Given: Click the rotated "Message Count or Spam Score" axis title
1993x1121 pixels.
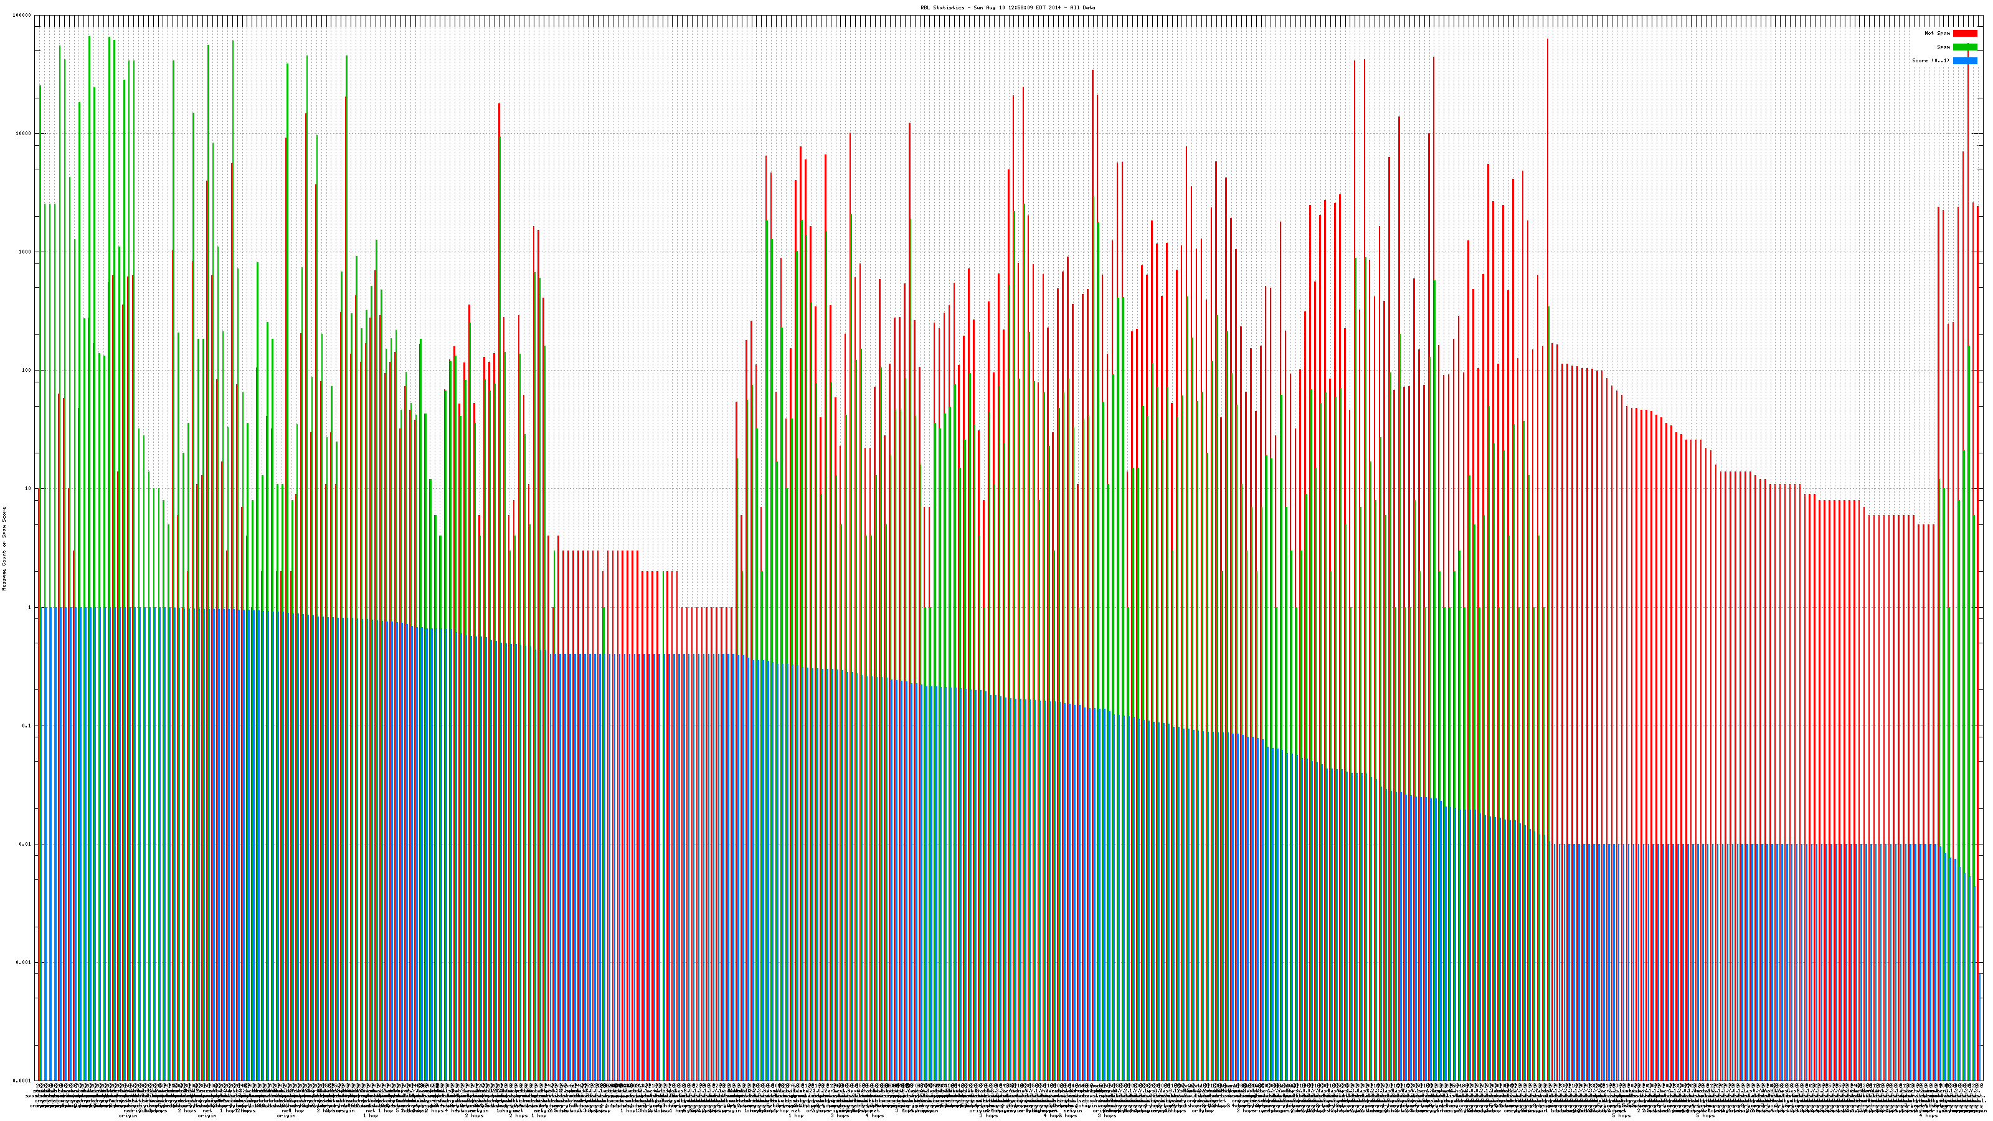Looking at the screenshot, I should pyautogui.click(x=4, y=549).
